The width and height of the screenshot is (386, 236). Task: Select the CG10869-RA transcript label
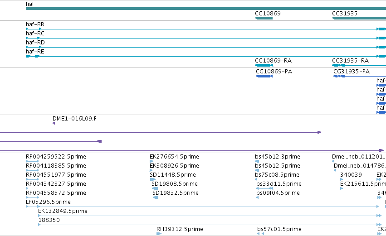[x=273, y=61]
